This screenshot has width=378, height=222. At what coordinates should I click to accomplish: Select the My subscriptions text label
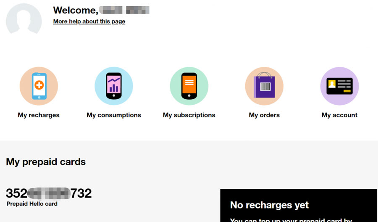click(x=189, y=115)
